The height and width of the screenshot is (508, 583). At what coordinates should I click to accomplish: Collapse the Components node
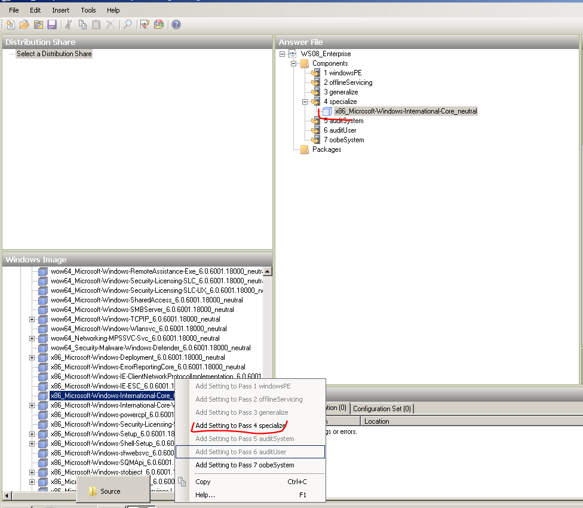click(293, 63)
